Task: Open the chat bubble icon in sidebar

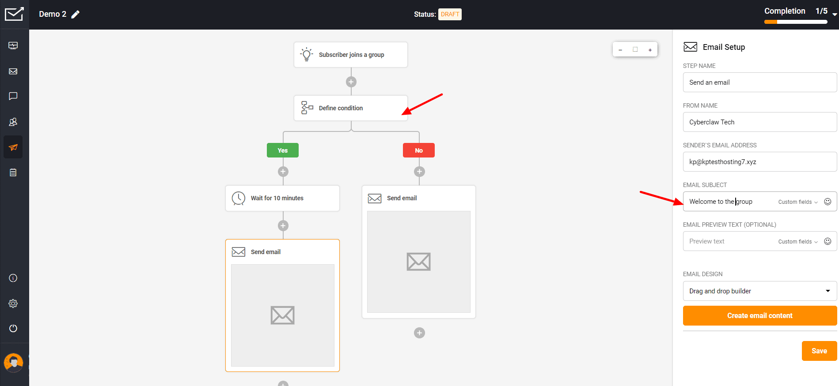Action: (13, 96)
